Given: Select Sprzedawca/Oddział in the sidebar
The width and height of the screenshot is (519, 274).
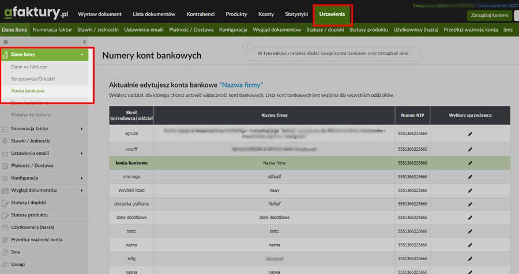Looking at the screenshot, I should coord(33,78).
